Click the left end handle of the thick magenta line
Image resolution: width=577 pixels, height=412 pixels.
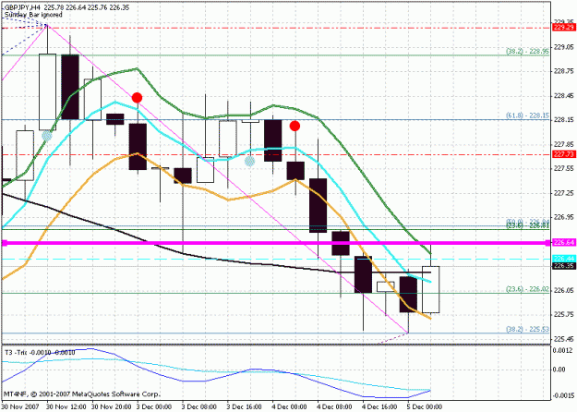point(5,243)
